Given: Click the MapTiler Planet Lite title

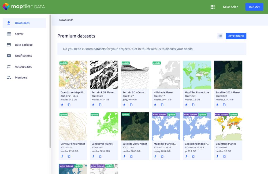Looking at the screenshot, I should (197, 92).
